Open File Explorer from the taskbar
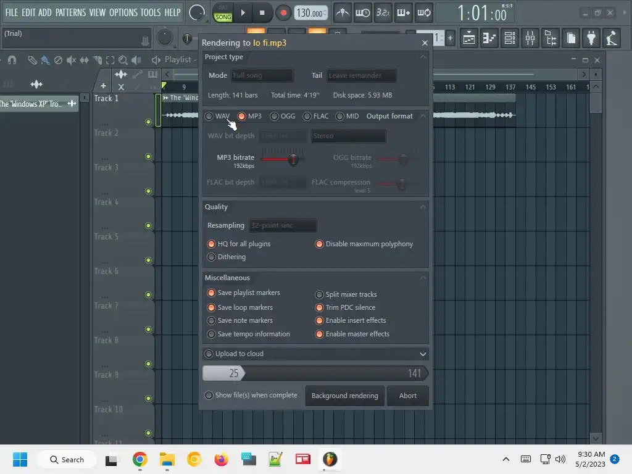This screenshot has height=474, width=632. 167,459
